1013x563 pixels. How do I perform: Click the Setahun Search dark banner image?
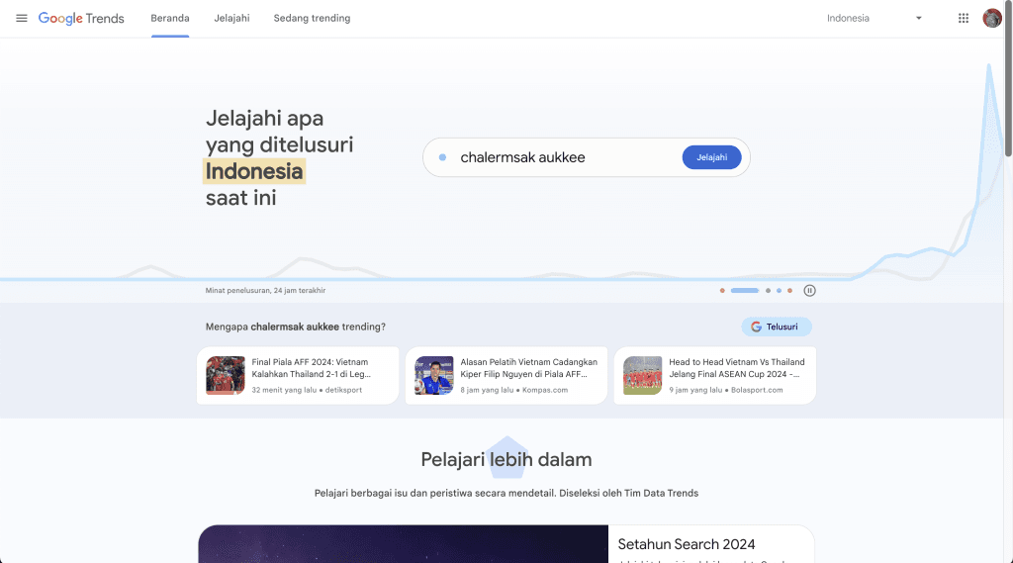coord(404,544)
